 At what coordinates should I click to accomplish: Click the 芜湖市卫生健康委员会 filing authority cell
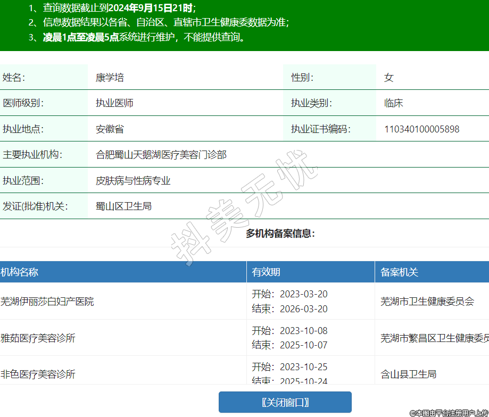coord(427,302)
